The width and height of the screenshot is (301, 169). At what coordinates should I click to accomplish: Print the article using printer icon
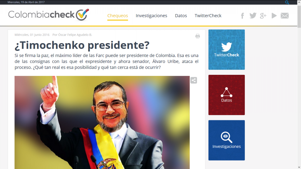click(x=198, y=36)
